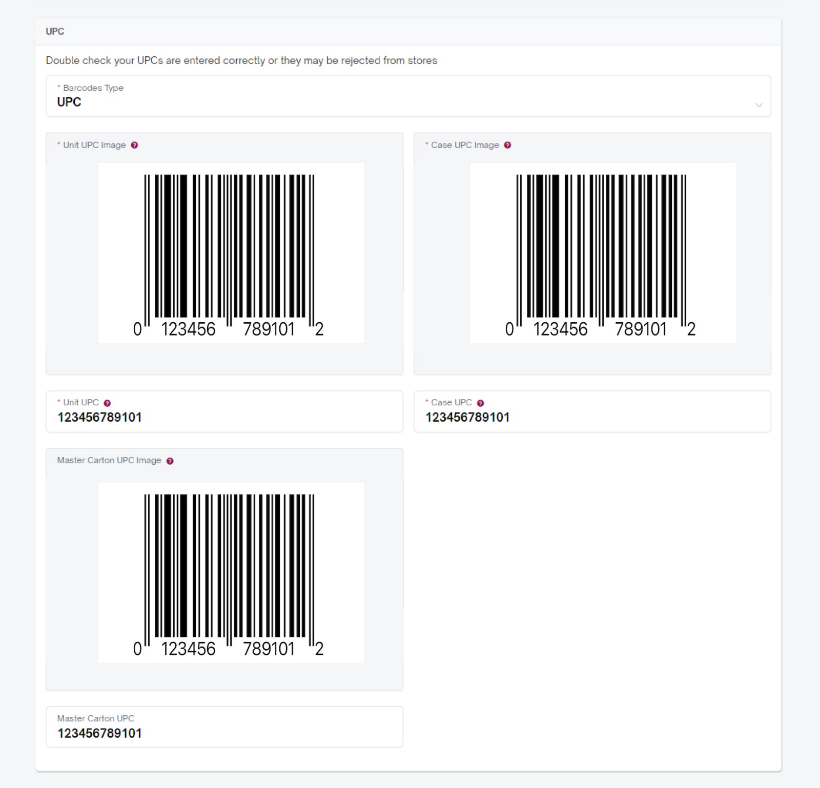This screenshot has width=820, height=788.
Task: Click the Unit UPC barcode image
Action: [231, 254]
